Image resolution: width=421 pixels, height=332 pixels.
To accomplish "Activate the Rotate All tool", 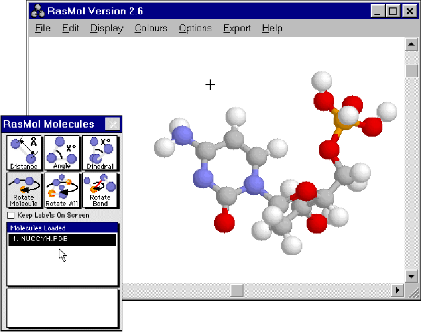I will click(62, 190).
